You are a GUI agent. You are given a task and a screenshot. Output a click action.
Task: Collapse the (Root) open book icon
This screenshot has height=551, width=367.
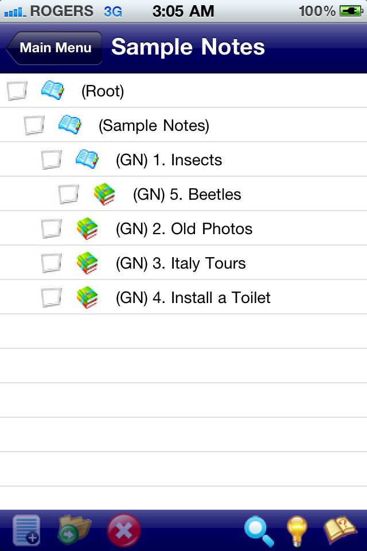pos(52,90)
